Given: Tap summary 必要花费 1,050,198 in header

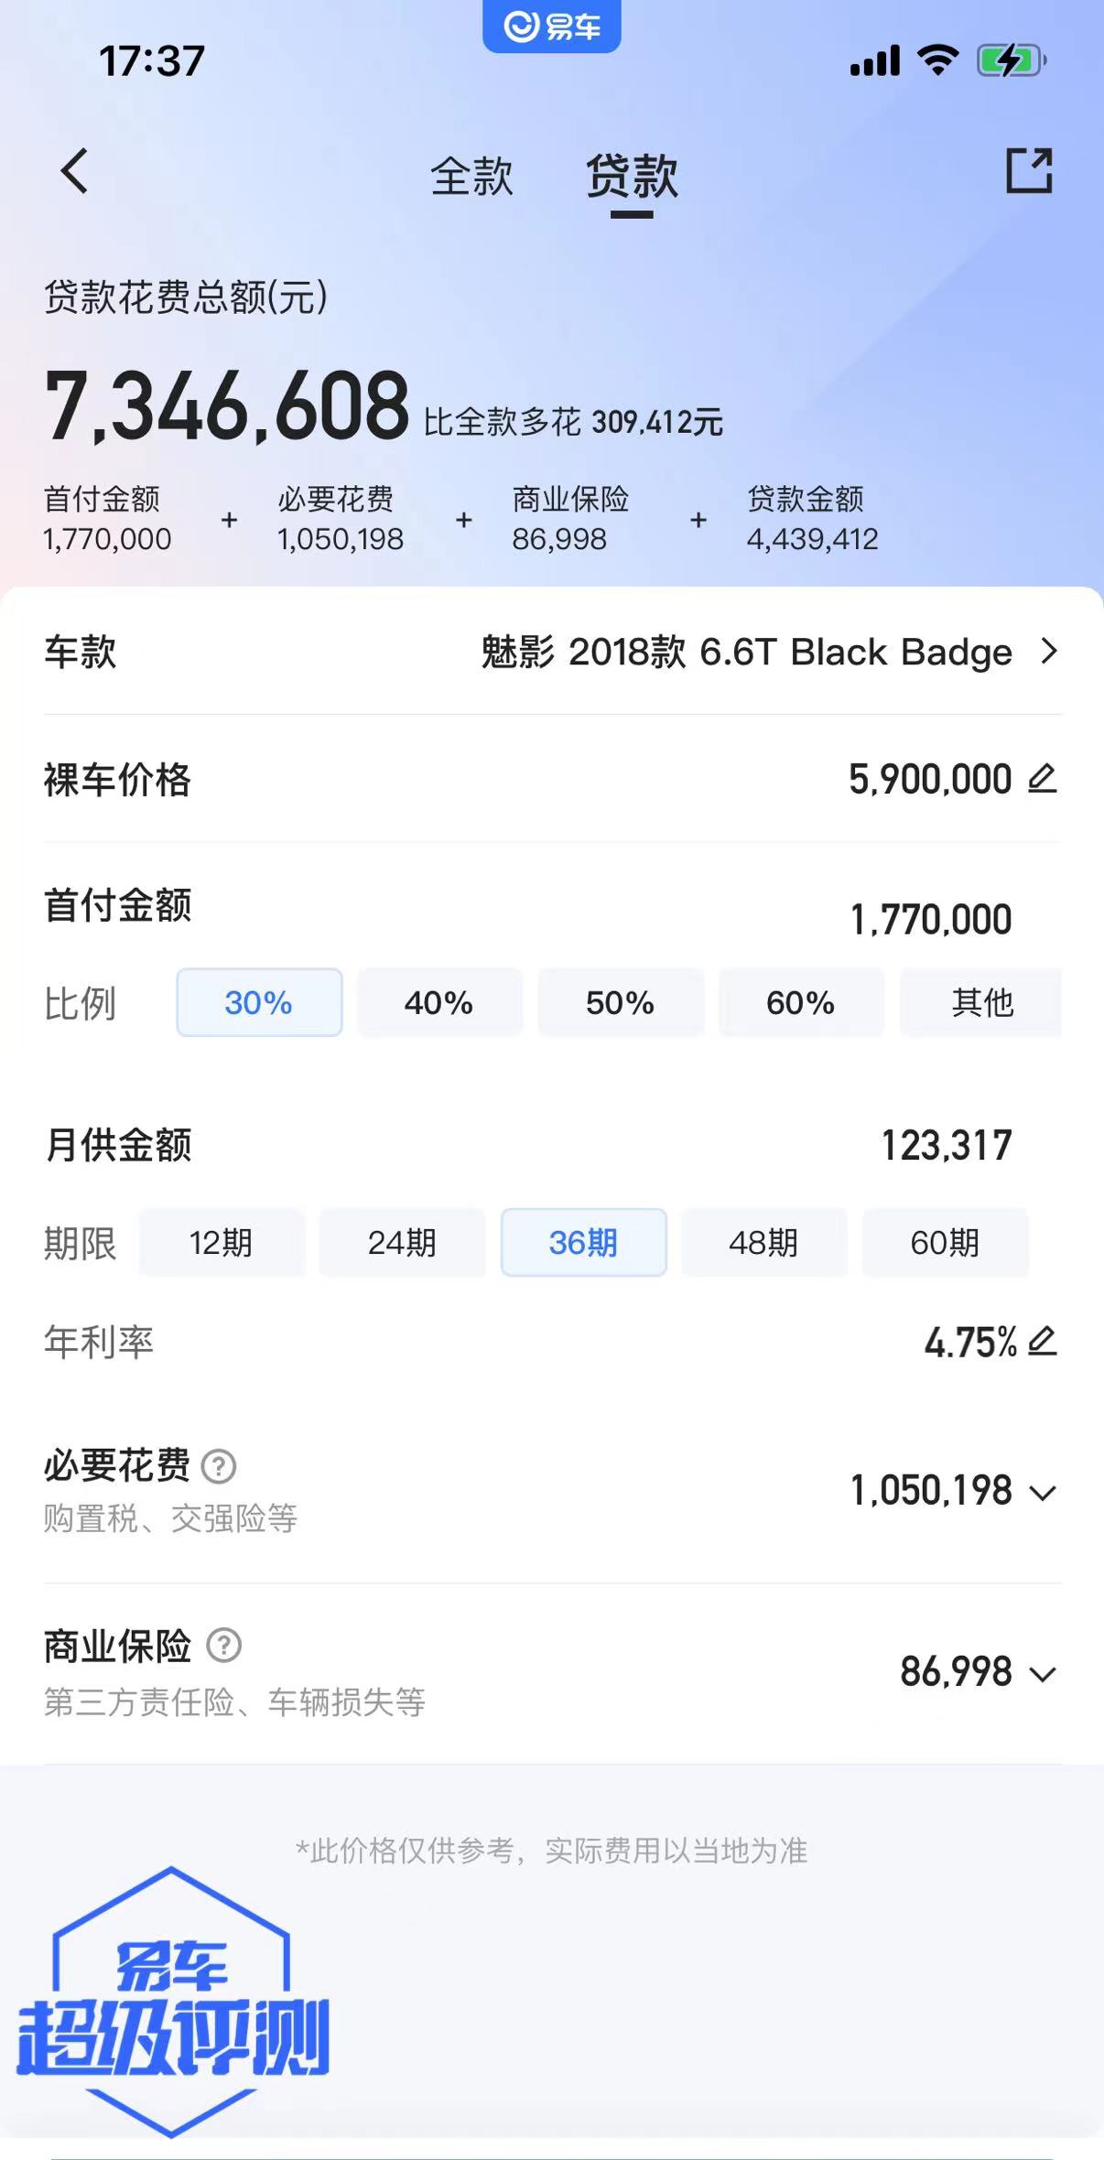Looking at the screenshot, I should 341,519.
